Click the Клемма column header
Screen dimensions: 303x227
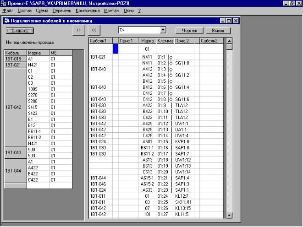pyautogui.click(x=165, y=41)
